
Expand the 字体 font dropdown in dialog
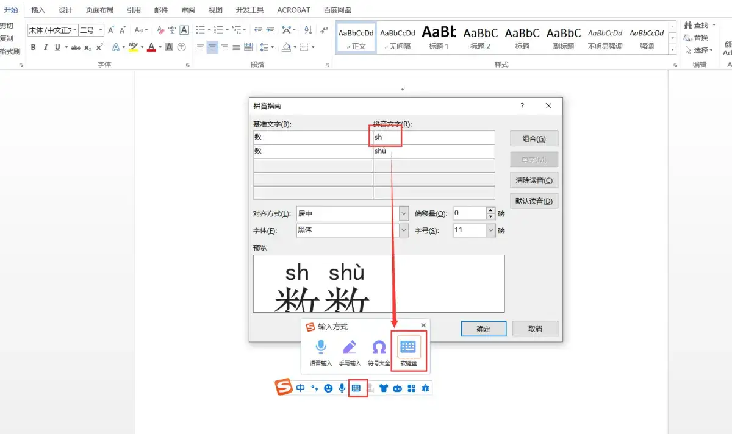coord(404,230)
